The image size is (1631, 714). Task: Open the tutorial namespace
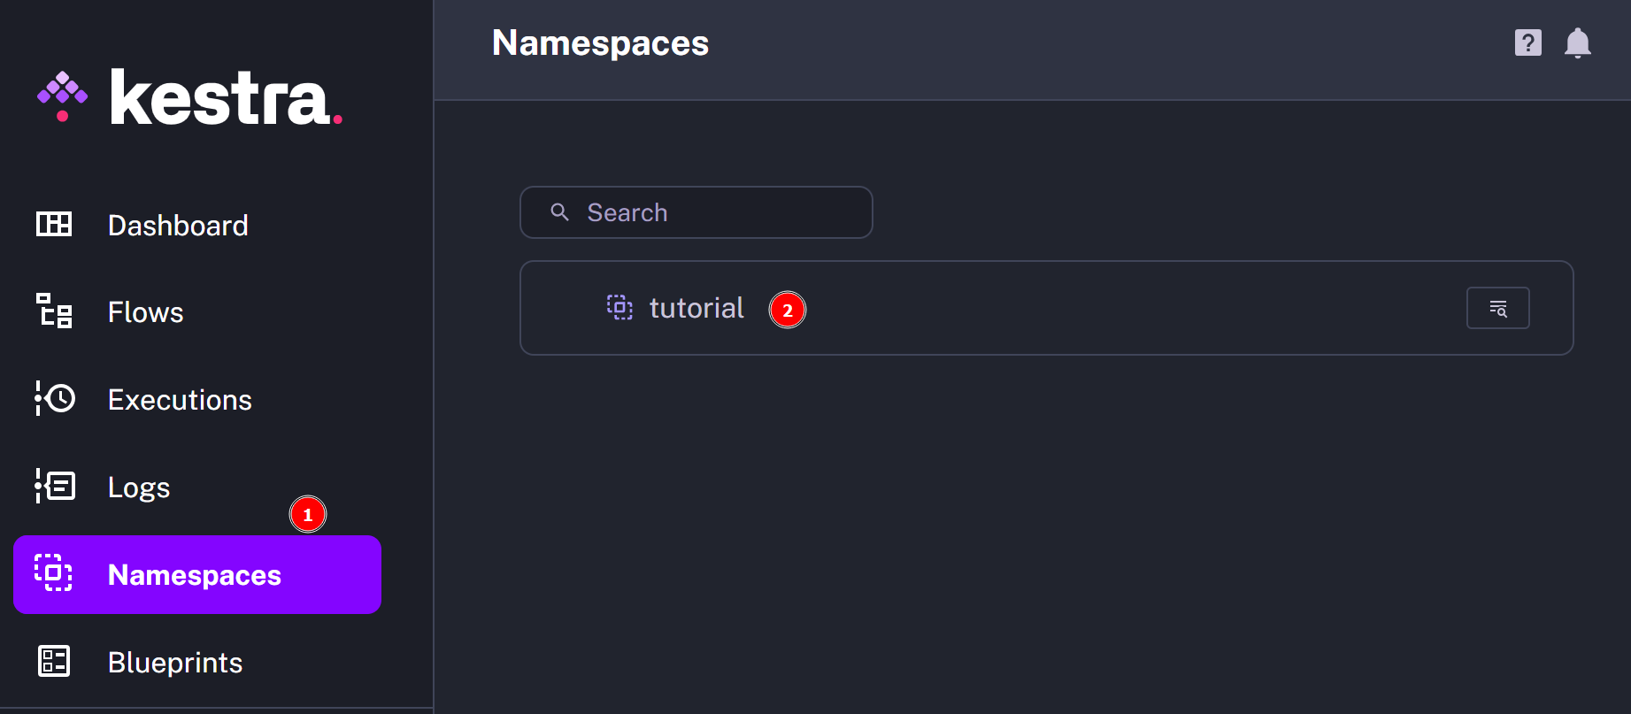pyautogui.click(x=696, y=307)
